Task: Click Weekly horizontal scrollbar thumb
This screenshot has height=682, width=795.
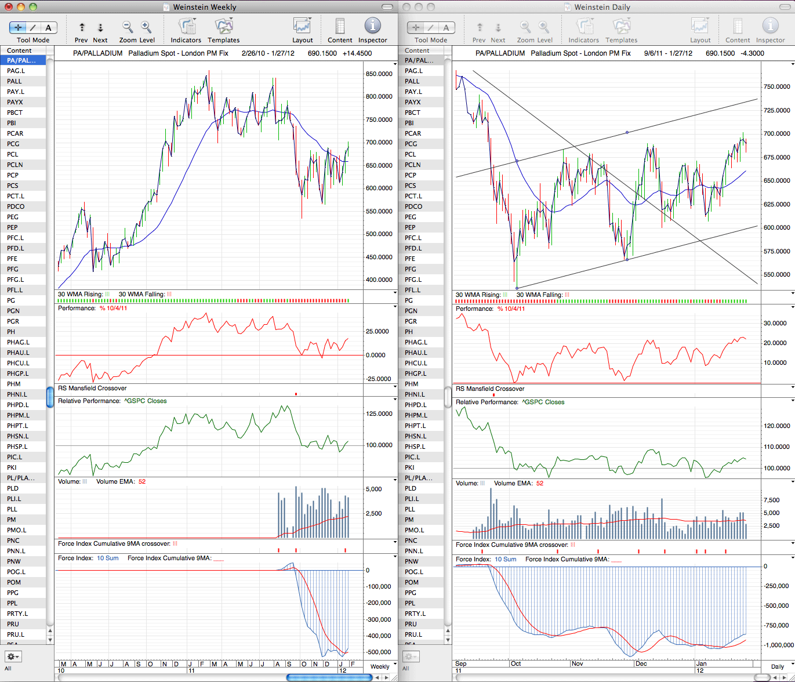Action: click(x=328, y=677)
